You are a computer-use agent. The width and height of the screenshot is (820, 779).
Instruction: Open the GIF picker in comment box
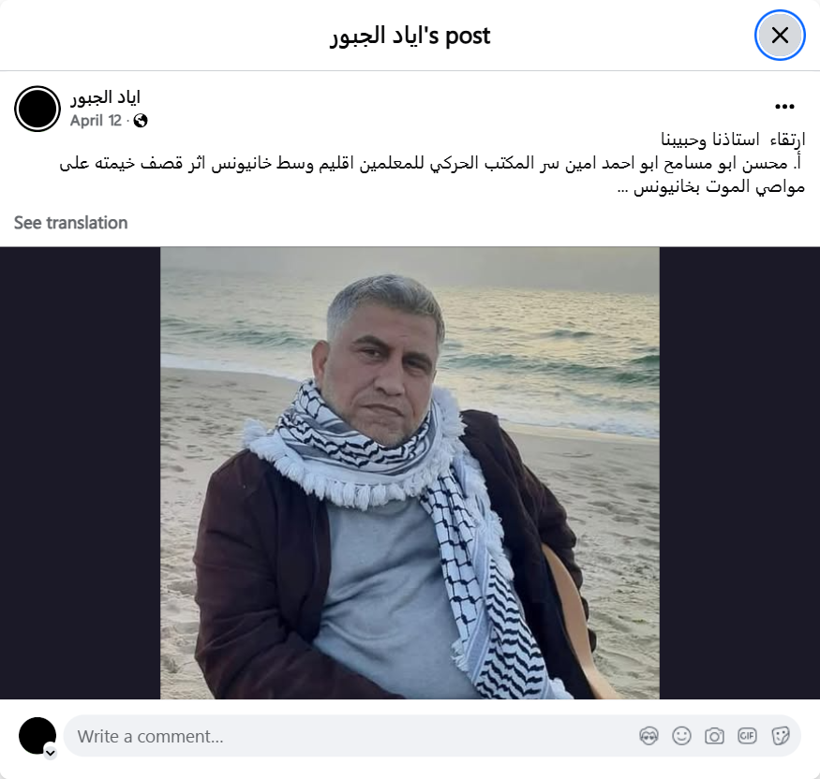click(747, 736)
